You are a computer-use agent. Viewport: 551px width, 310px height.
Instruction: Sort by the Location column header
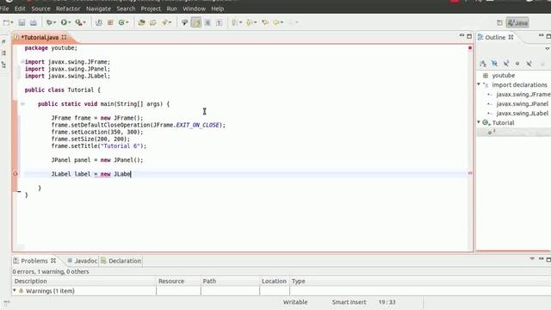(x=274, y=282)
